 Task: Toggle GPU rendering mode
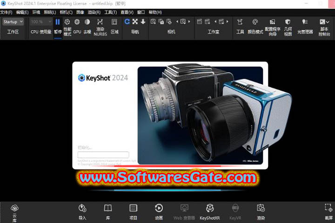77,26
